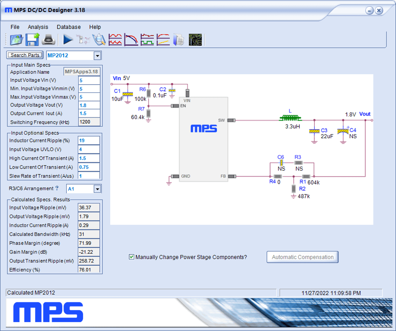Click the save floppy disk icon
Image resolution: width=396 pixels, height=331 pixels.
(x=32, y=39)
